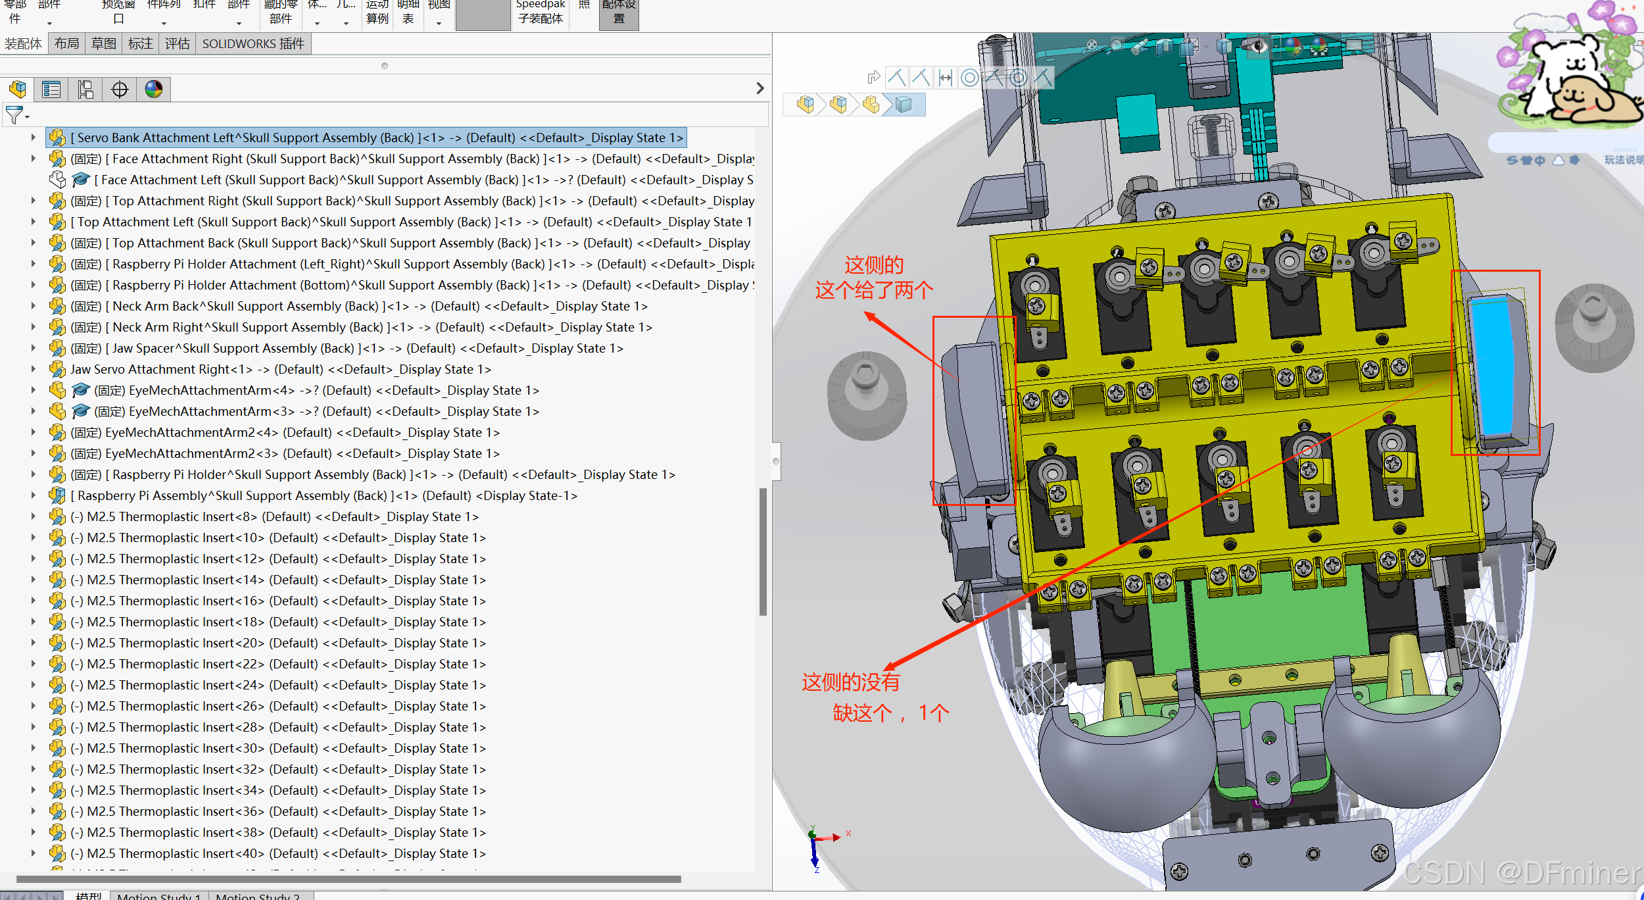Switch to SOLIDWORKS 插件 tab
Image resolution: width=1644 pixels, height=900 pixels.
pos(253,44)
